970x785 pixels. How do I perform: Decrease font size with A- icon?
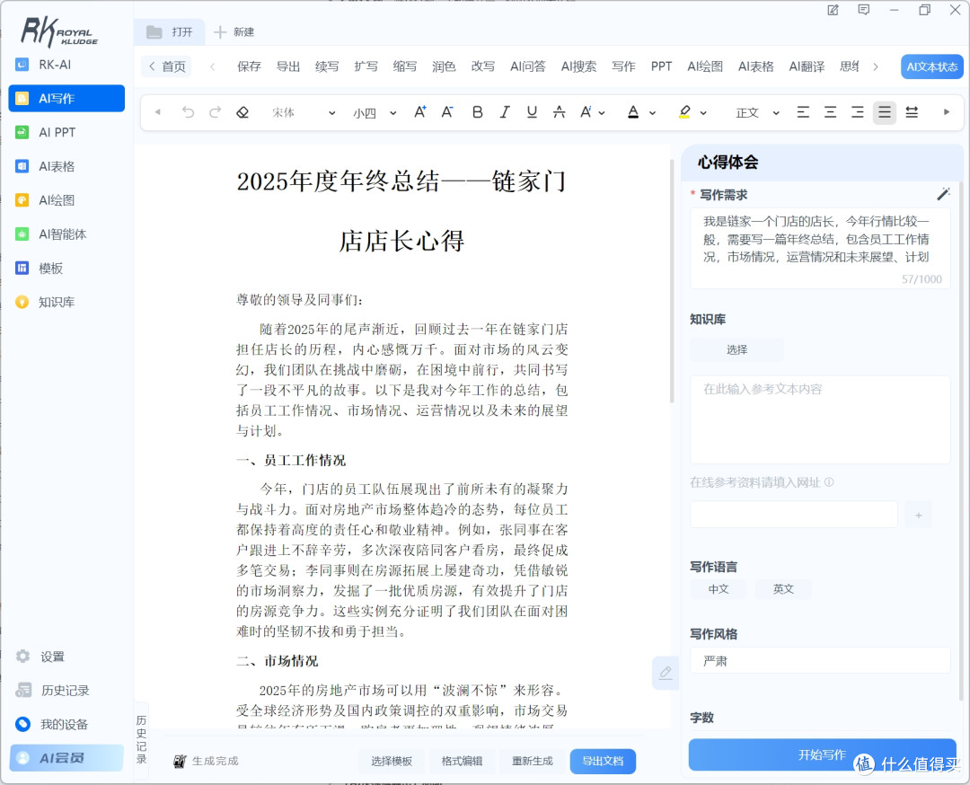pyautogui.click(x=447, y=112)
